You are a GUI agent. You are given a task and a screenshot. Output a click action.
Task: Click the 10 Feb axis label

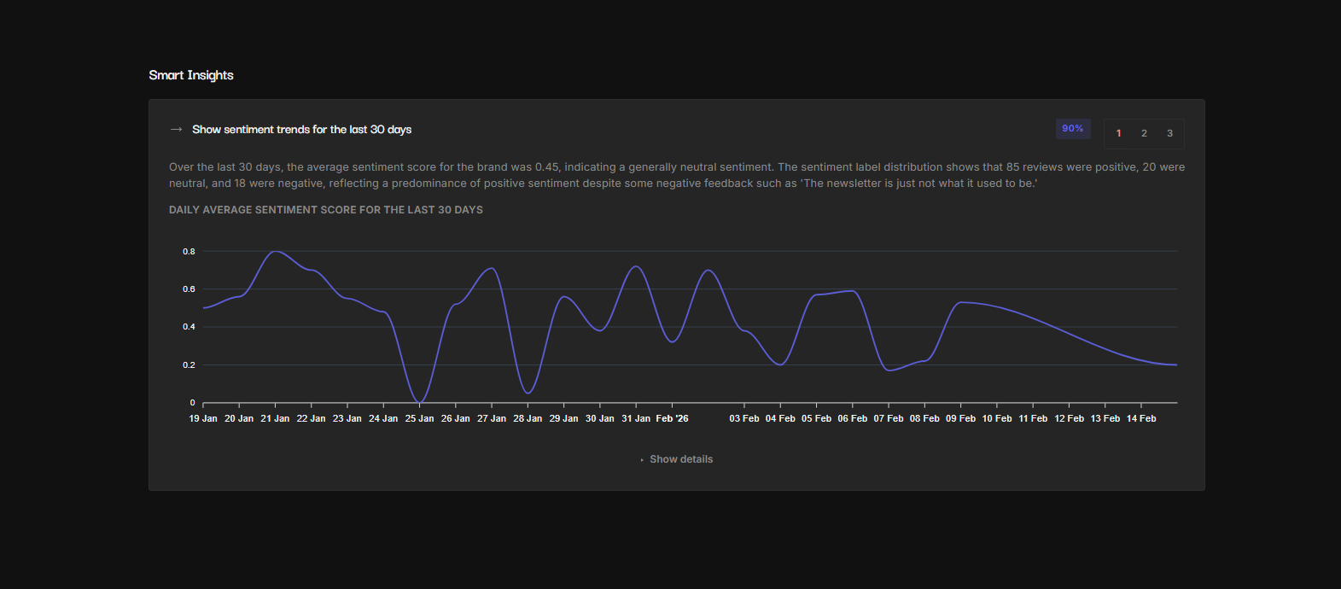tap(997, 419)
